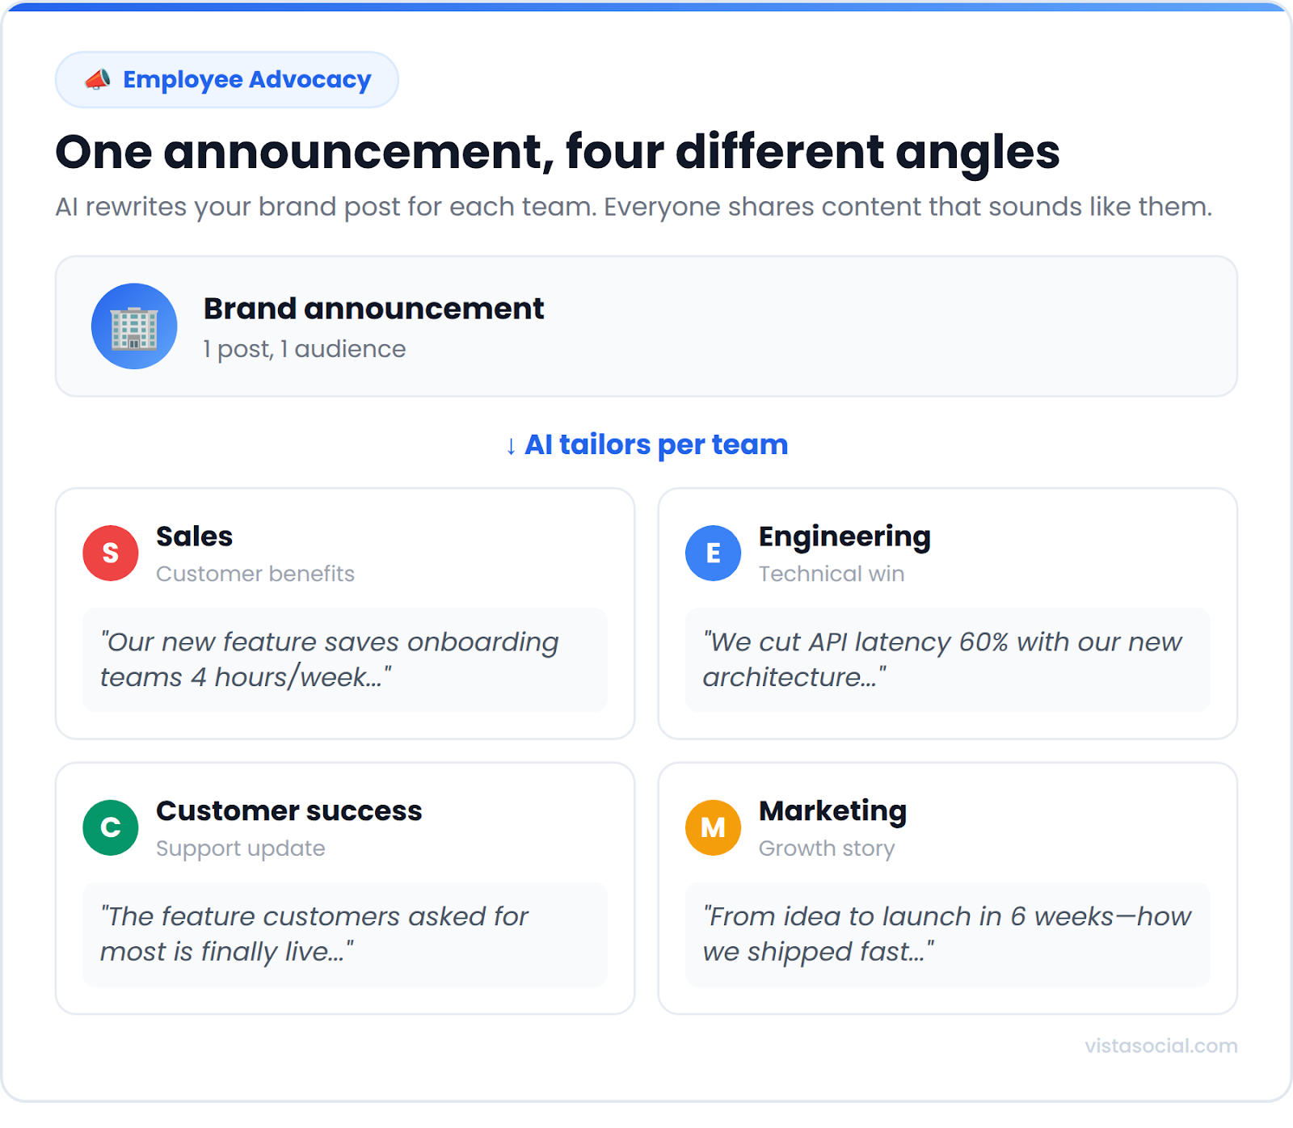Click the API latency quote box
1293x1128 pixels.
pos(947,659)
